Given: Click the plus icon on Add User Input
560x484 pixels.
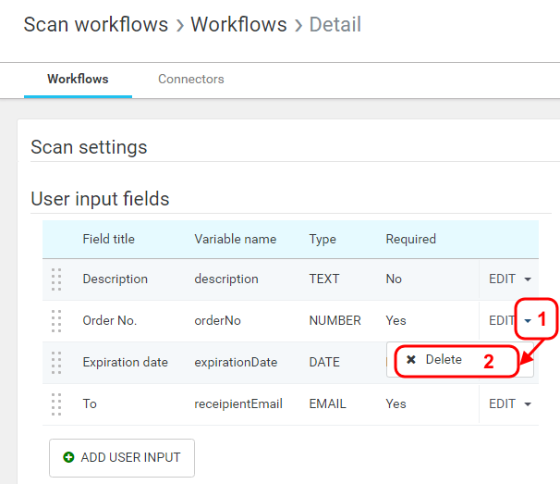Looking at the screenshot, I should pos(68,457).
